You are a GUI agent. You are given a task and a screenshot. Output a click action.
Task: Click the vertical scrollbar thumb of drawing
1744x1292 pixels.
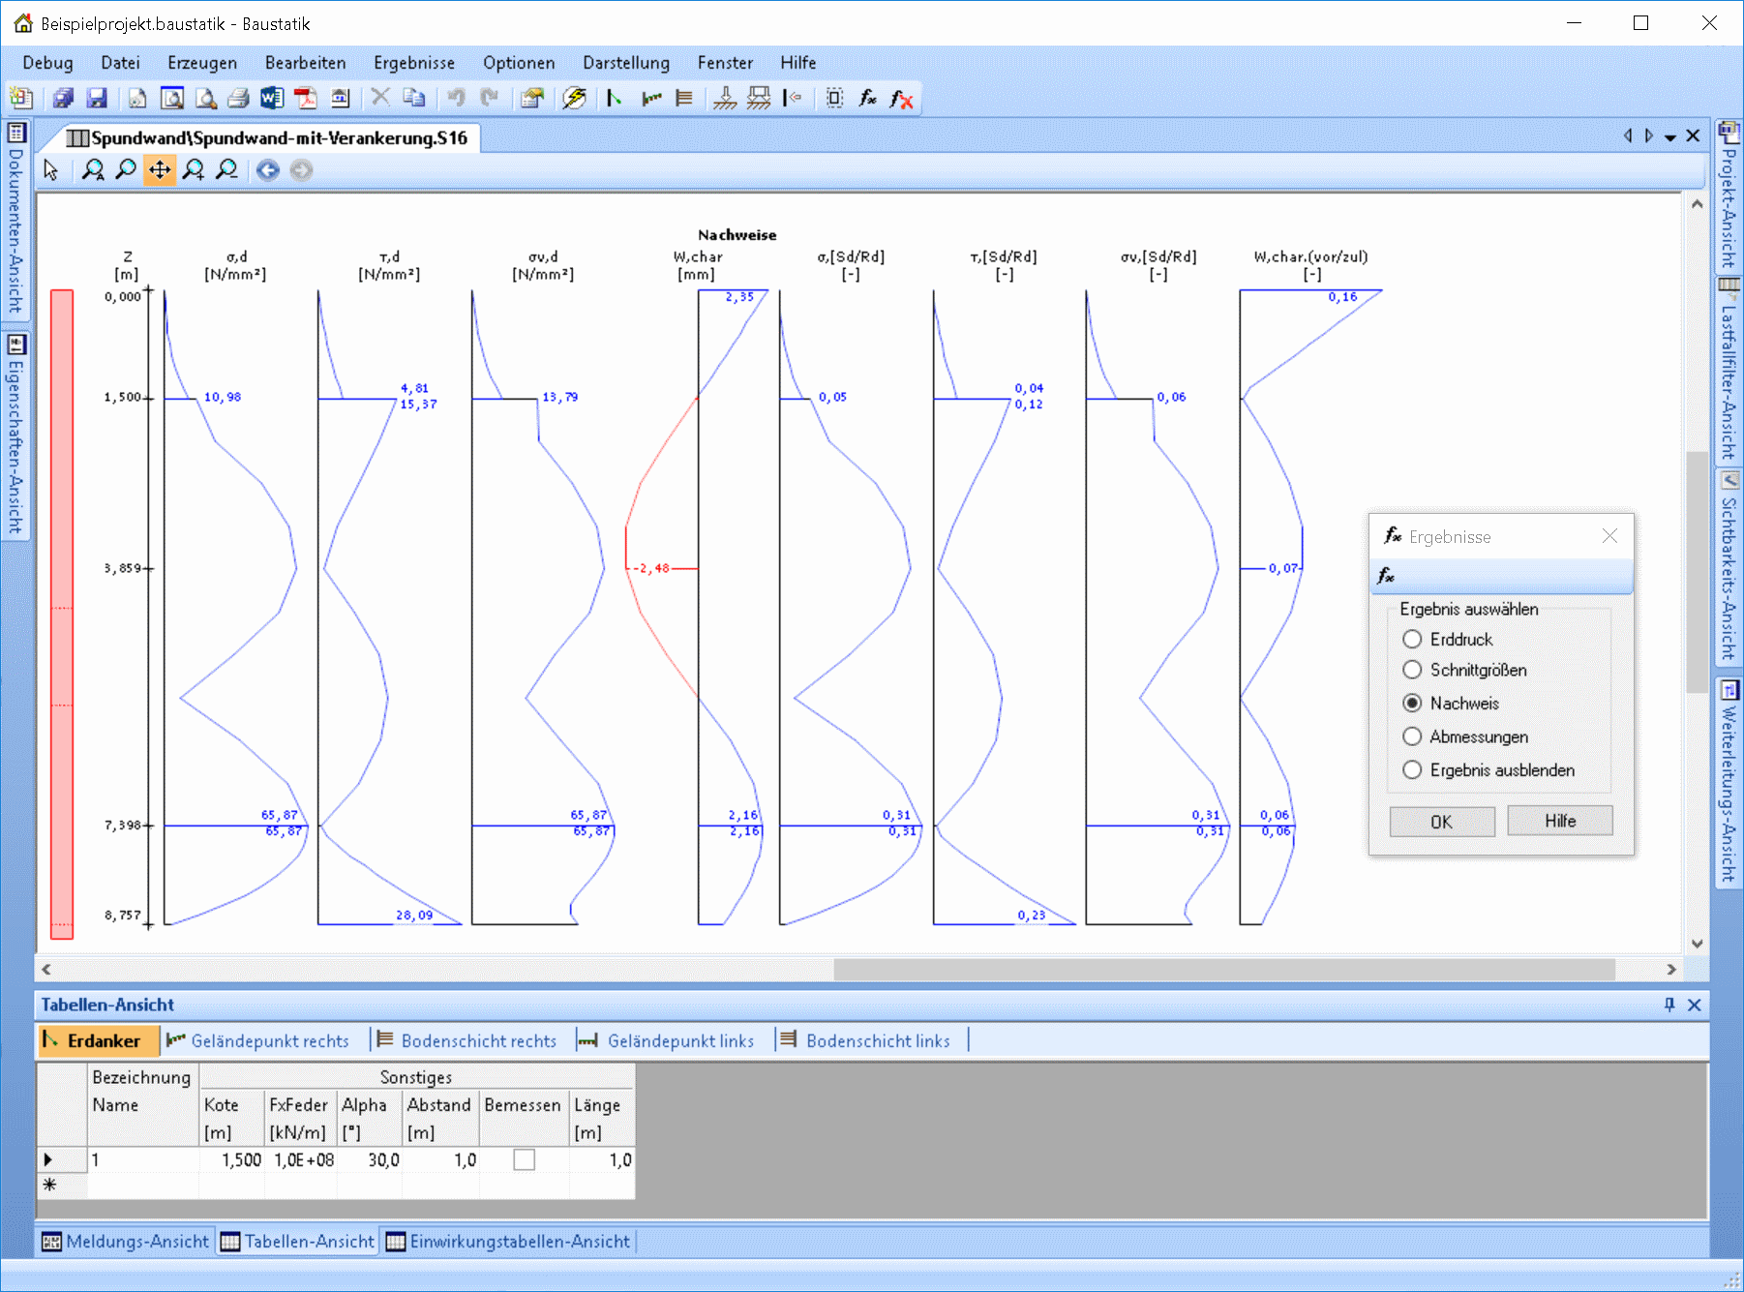coord(1696,572)
